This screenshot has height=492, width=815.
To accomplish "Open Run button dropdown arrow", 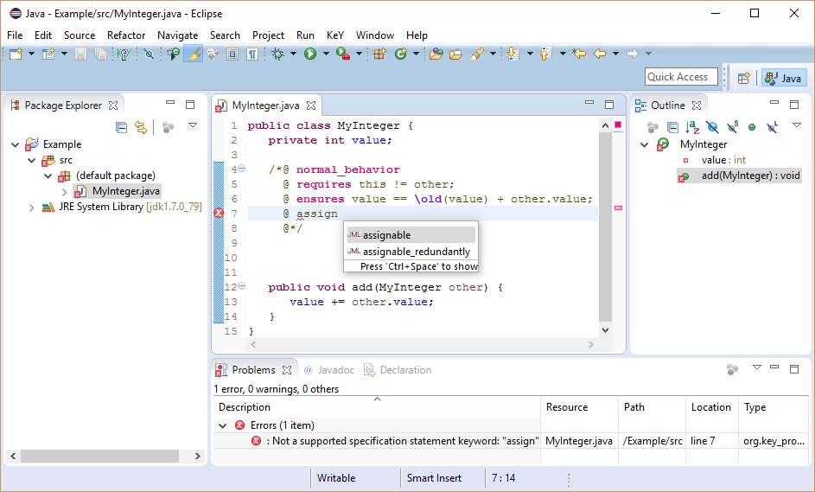I will coord(326,54).
